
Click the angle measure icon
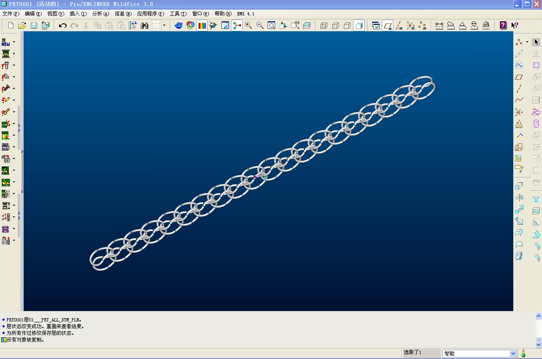(x=462, y=25)
